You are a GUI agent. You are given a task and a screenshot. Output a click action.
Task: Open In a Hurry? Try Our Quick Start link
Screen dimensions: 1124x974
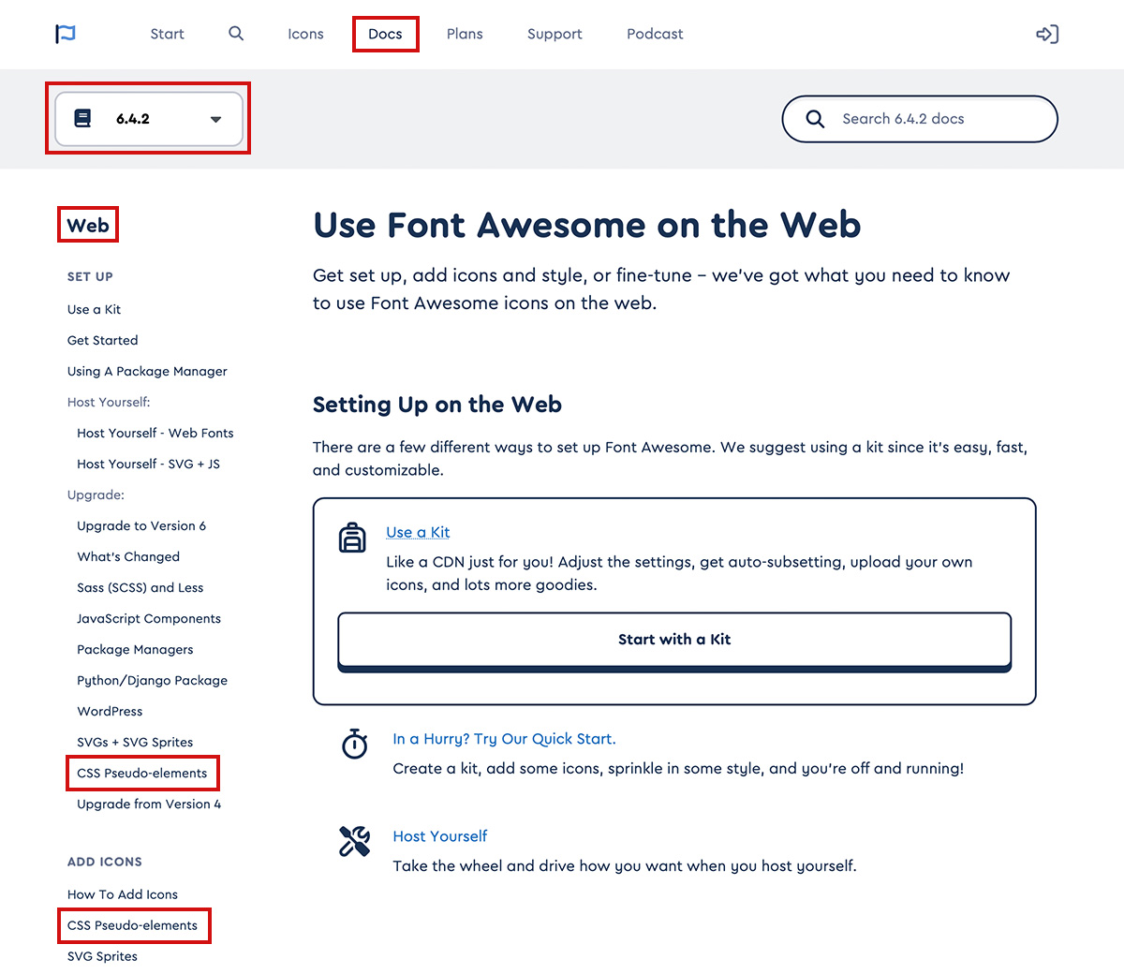(504, 739)
